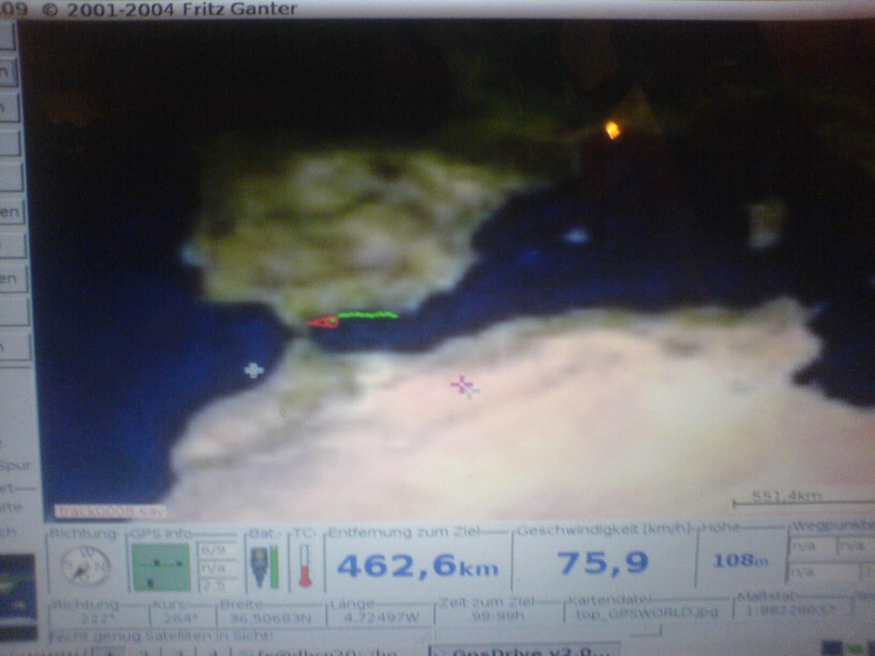Click the Zeit zum Ziel 99:99h field

click(498, 616)
